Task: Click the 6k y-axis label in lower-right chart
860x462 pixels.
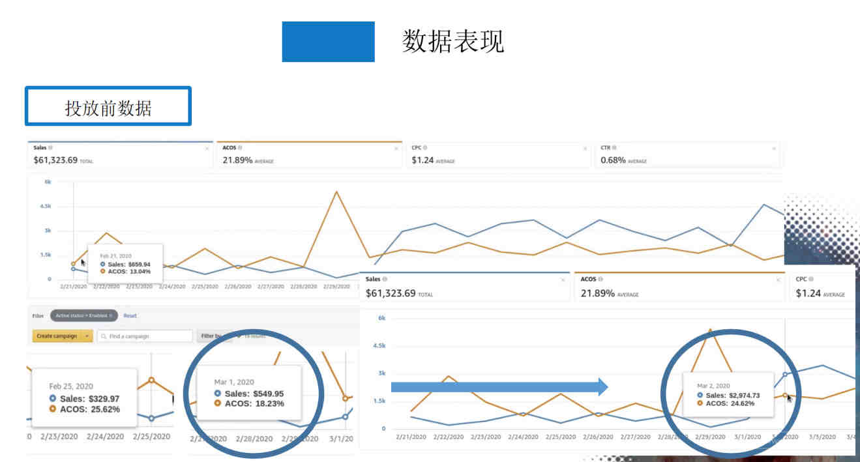Action: coord(383,319)
